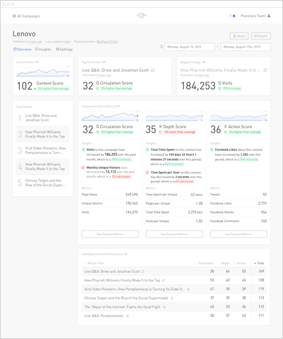
Task: Click the Action Score icon
Action: point(225,127)
